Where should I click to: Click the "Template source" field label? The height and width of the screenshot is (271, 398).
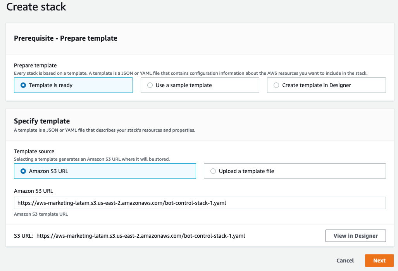(34, 152)
